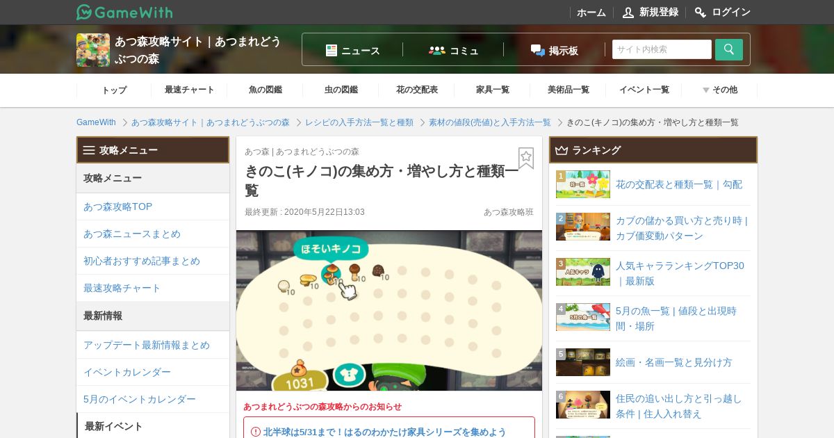Screen dimensions: 834x438
Task: Select 虫の図鑑 in navigation bar
Action: coord(341,90)
